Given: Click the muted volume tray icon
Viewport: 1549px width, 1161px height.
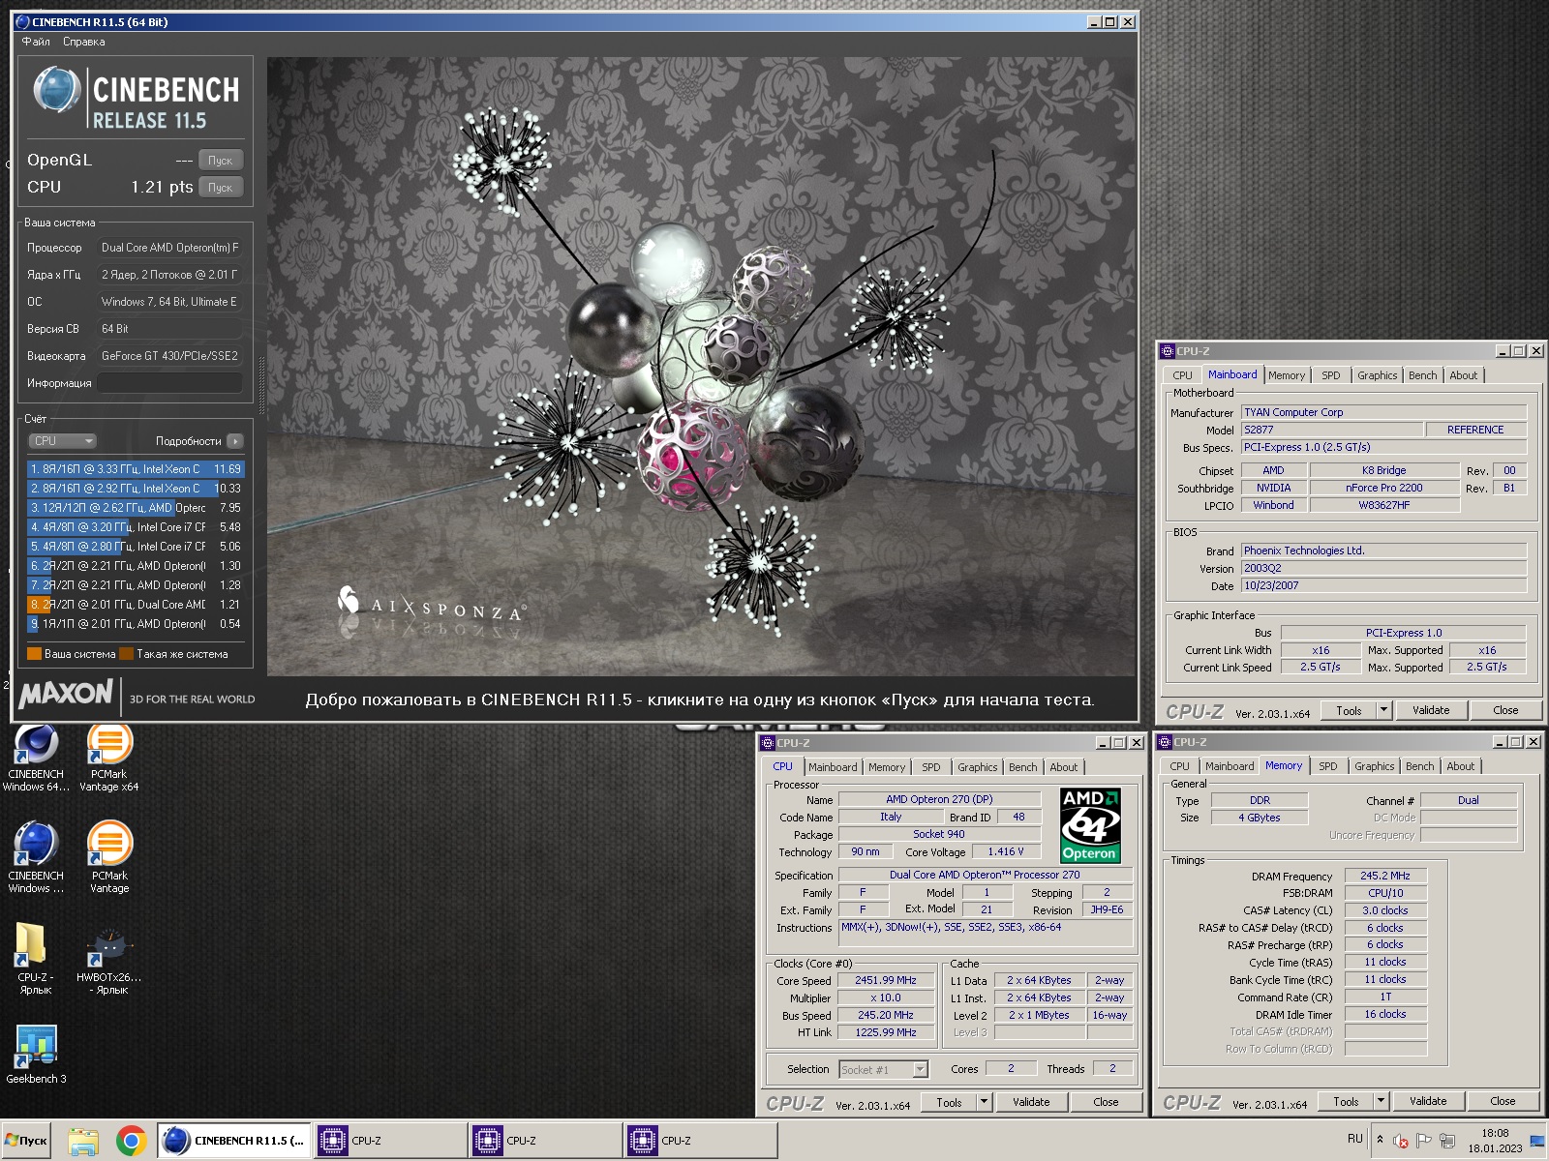Looking at the screenshot, I should 1400,1141.
